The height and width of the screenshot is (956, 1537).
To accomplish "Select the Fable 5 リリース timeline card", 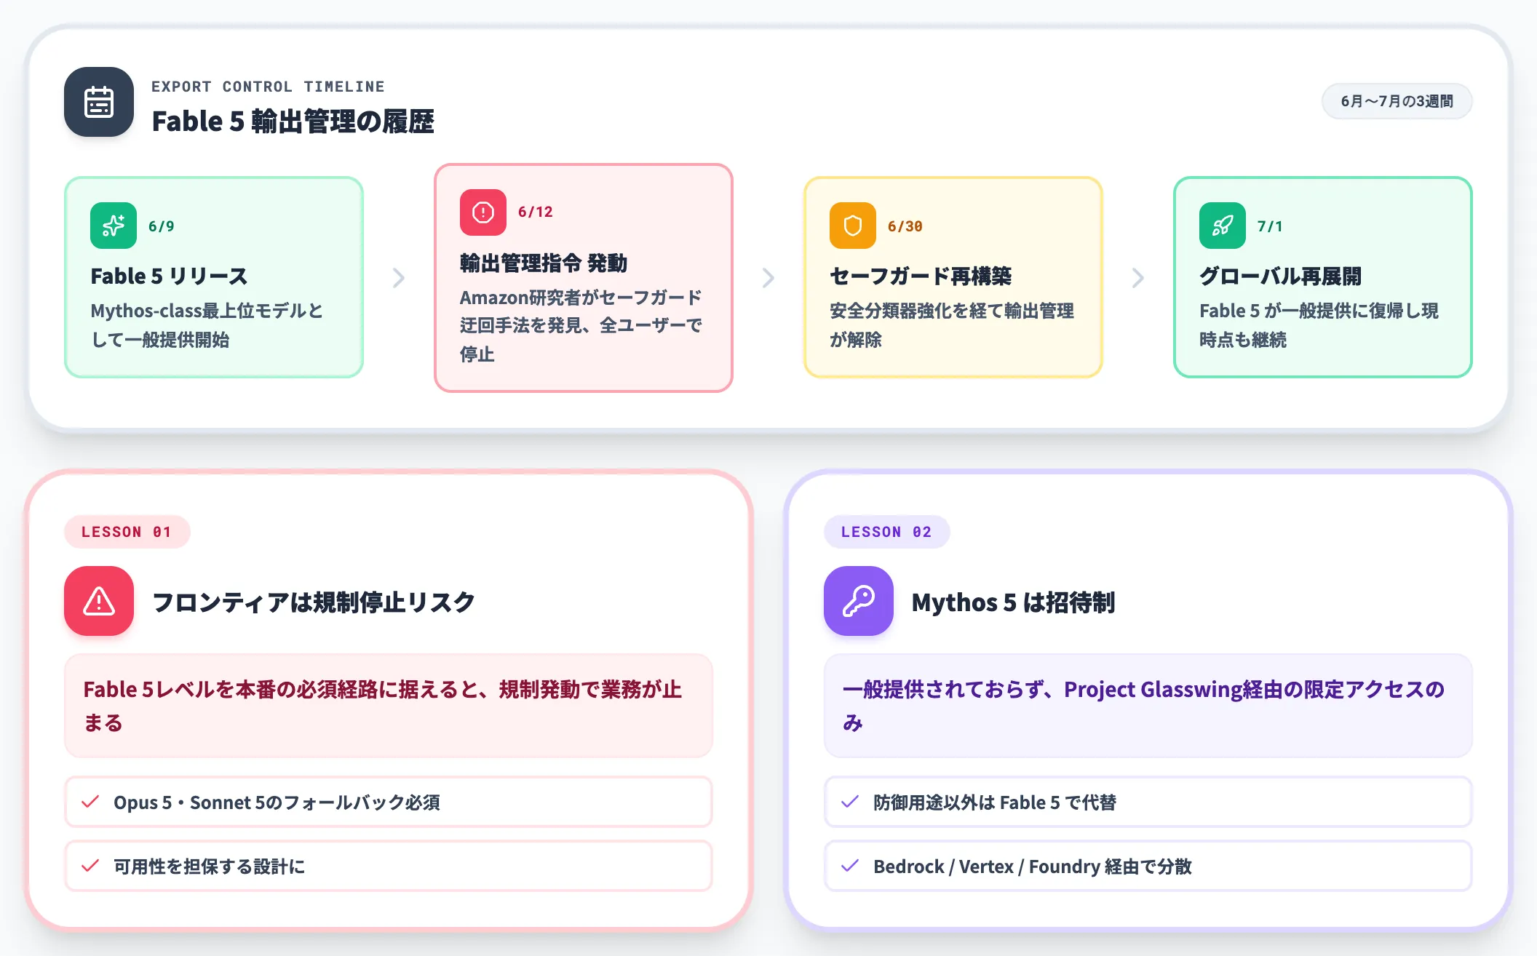I will click(x=214, y=277).
